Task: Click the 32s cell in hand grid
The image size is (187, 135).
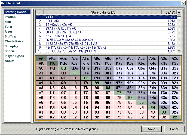Action: [175, 112]
